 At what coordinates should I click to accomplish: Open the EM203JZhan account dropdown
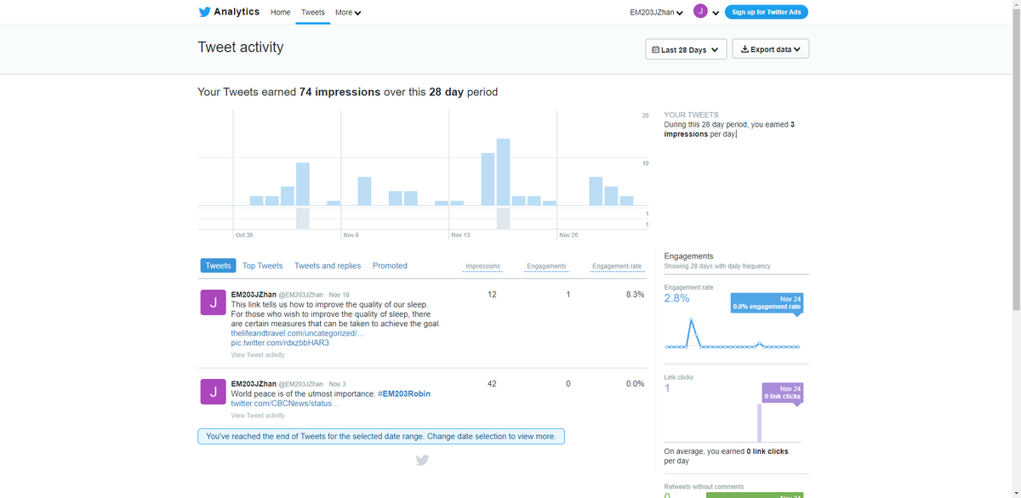point(656,13)
